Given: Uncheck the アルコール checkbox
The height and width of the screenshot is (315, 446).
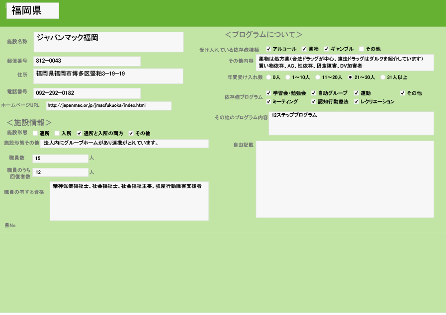Looking at the screenshot, I should tap(269, 49).
